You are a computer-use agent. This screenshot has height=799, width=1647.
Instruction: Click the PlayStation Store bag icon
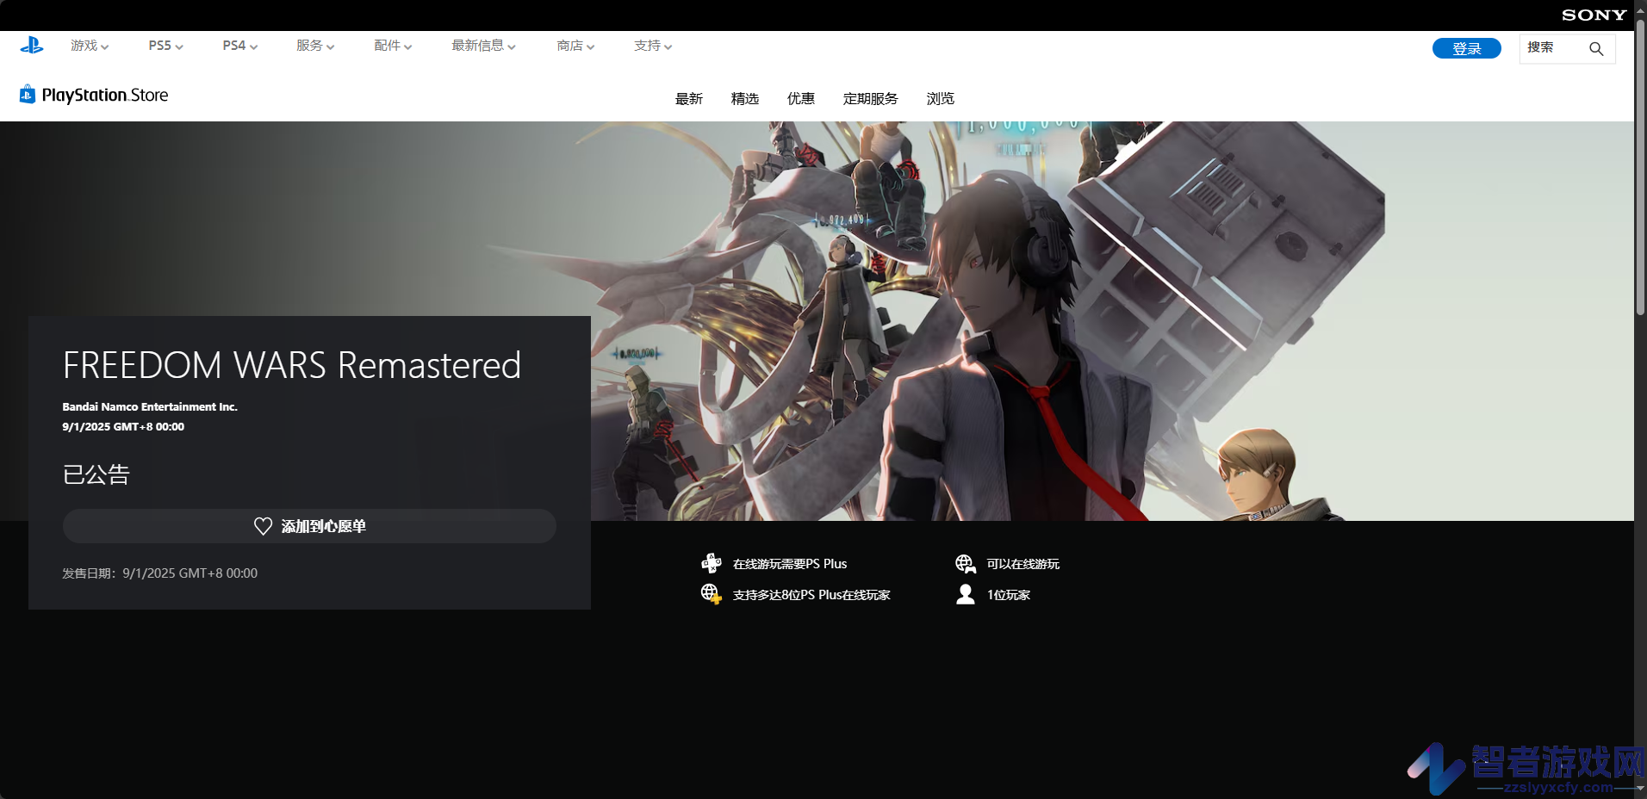pyautogui.click(x=28, y=94)
